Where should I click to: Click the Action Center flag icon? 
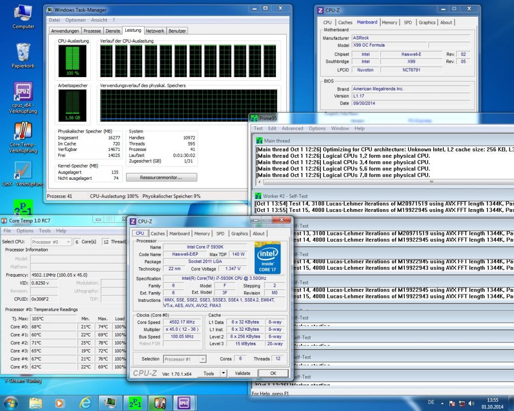click(x=452, y=404)
